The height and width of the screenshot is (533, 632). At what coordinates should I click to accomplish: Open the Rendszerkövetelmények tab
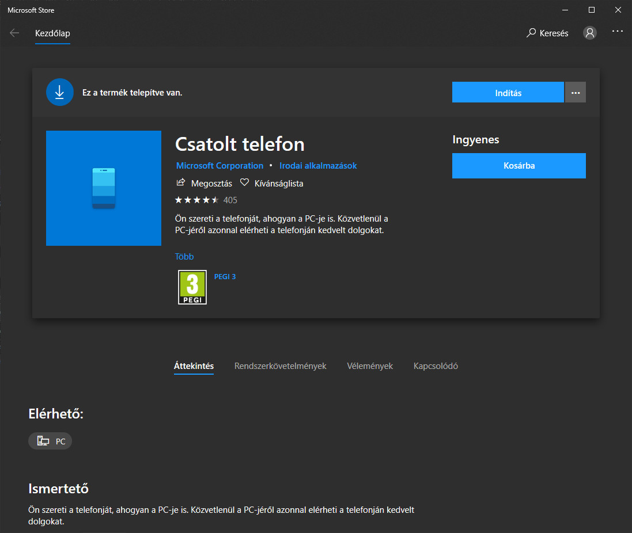point(281,366)
